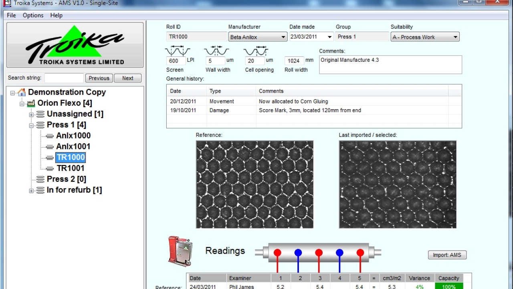Click the Demonstration Copy home icon
Viewport: 513px width, 289px height.
point(22,92)
